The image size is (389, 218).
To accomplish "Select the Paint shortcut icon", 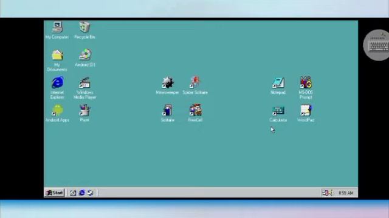I will point(84,110).
